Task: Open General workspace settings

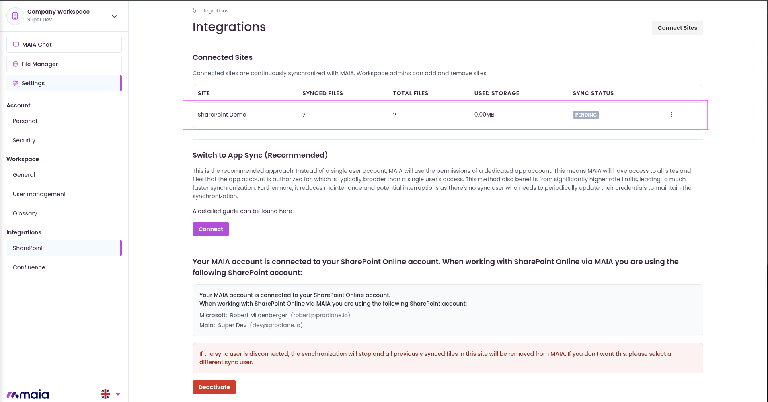Action: (24, 175)
